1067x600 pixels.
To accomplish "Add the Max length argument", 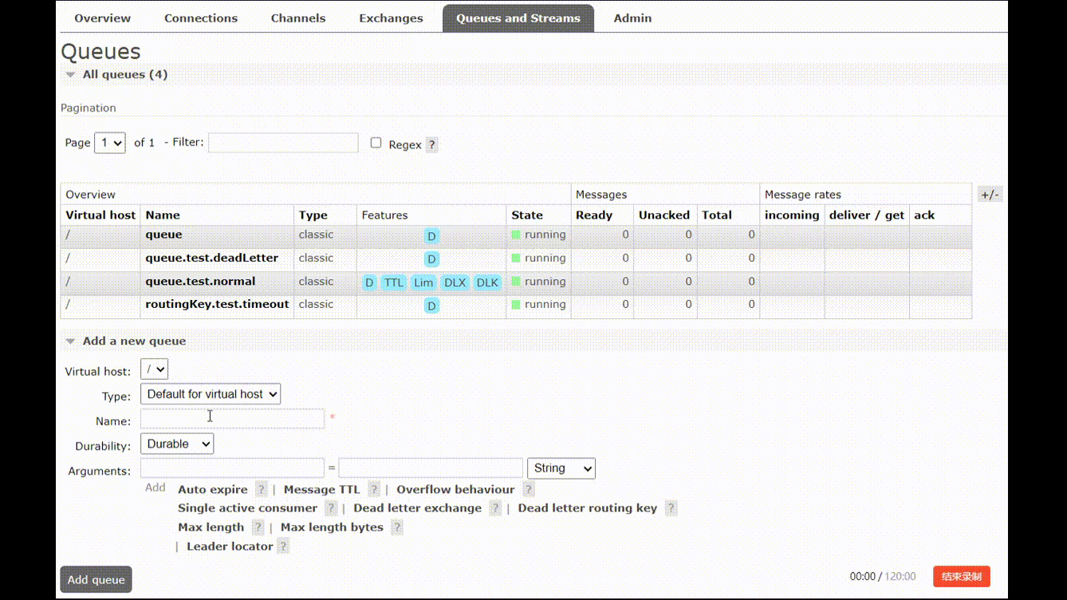I will coord(211,527).
